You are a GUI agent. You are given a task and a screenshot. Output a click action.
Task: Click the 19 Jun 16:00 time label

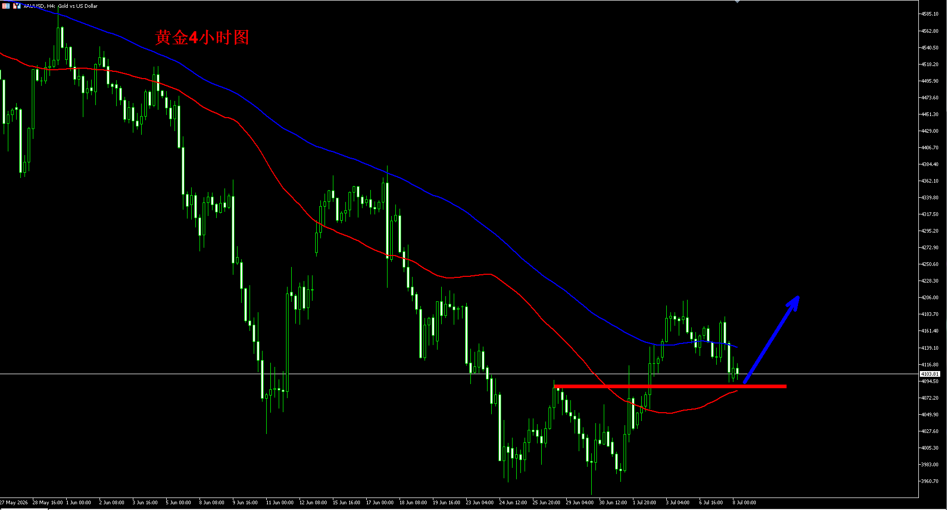[x=446, y=503]
